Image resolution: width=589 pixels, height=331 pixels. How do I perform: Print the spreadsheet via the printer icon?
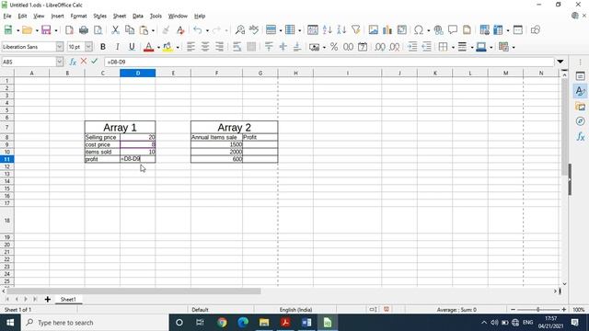(84, 30)
